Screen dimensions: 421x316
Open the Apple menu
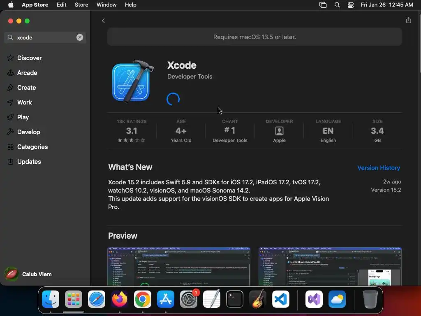tap(11, 5)
